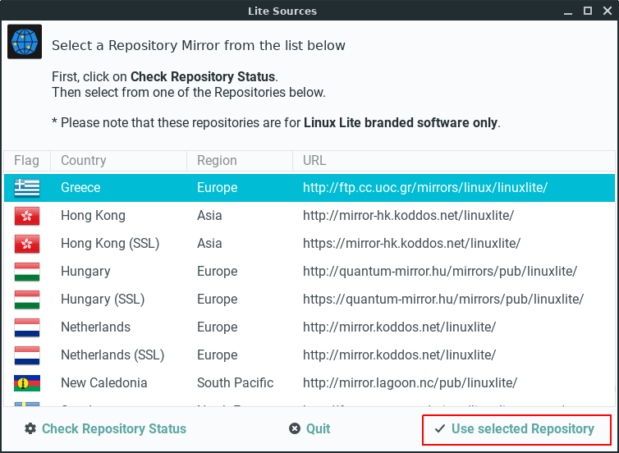Image resolution: width=619 pixels, height=453 pixels.
Task: Minimize the Lite Sources window
Action: (x=569, y=11)
